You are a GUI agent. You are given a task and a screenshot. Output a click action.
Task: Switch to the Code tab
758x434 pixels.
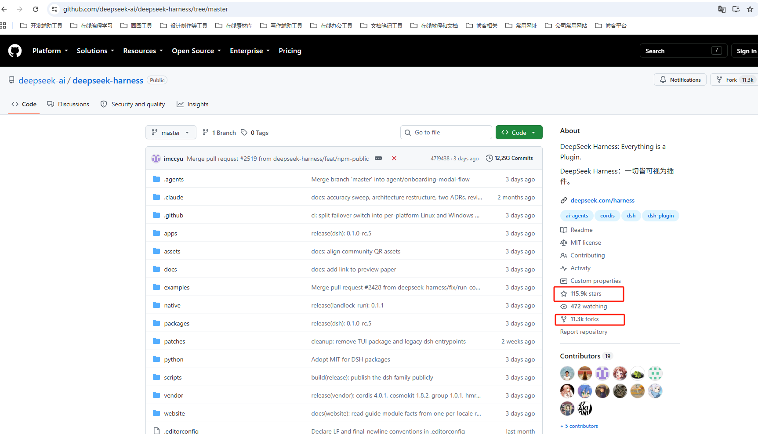point(24,104)
